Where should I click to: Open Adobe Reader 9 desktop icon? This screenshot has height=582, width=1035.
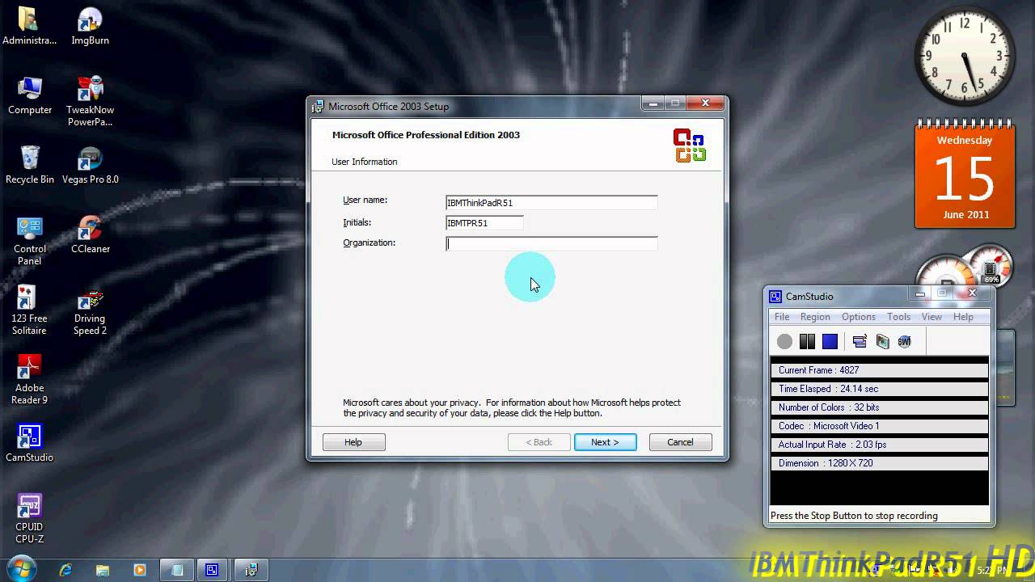coord(30,379)
